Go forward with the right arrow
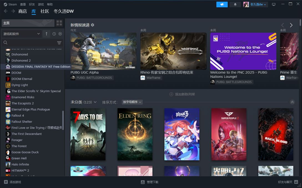The height and width of the screenshot is (188, 302). (x=13, y=11)
